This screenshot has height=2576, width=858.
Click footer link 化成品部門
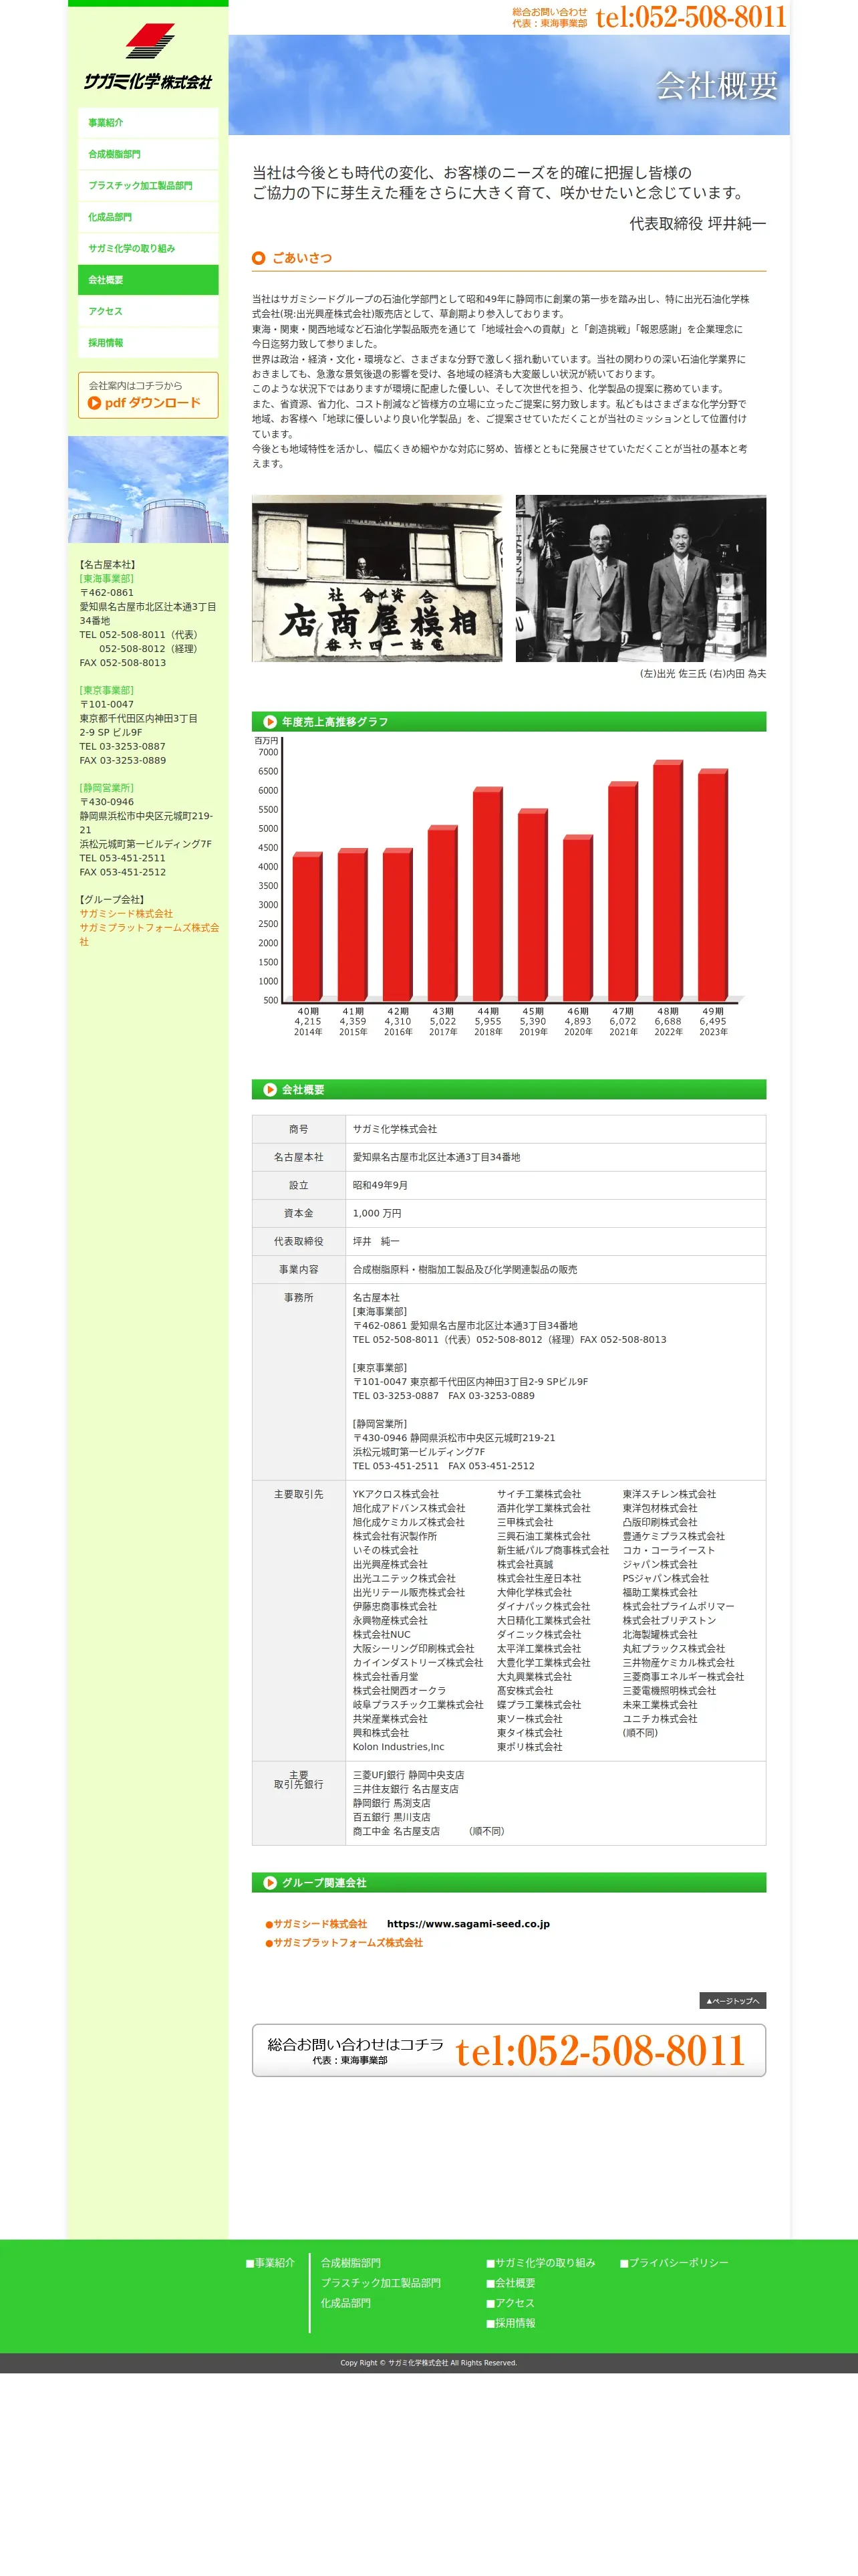[x=345, y=2303]
